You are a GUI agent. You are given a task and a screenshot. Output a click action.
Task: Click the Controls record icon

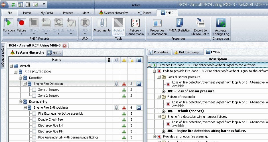tap(58, 23)
